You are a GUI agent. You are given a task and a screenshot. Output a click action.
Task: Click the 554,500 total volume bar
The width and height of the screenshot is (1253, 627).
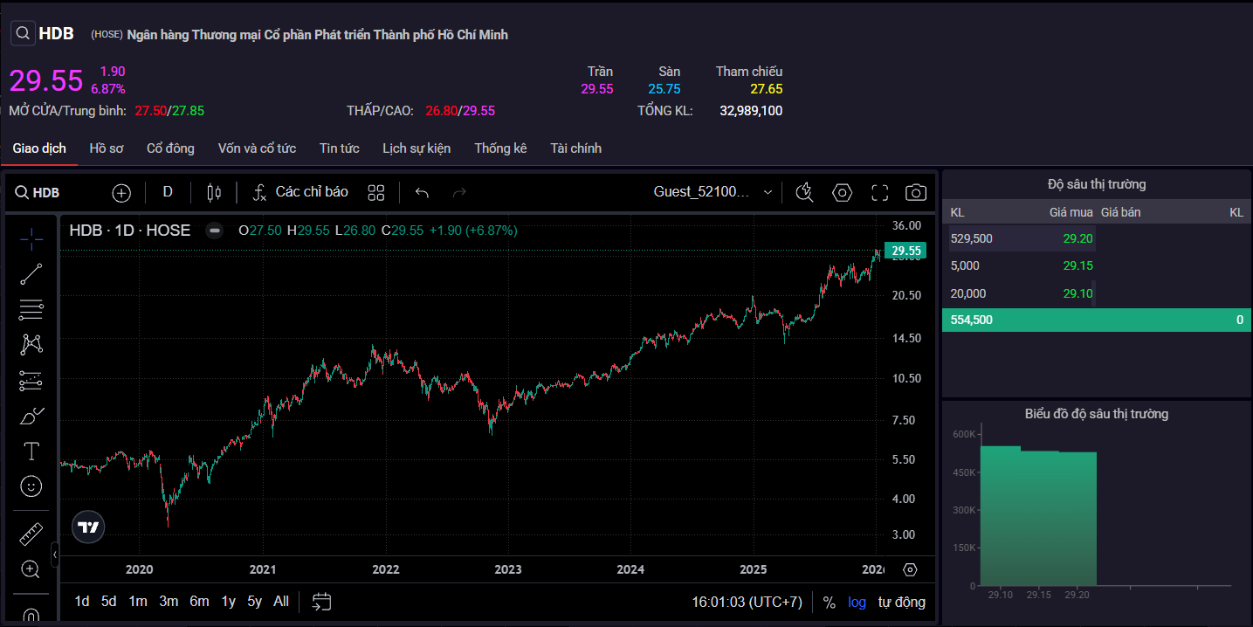tap(1097, 320)
